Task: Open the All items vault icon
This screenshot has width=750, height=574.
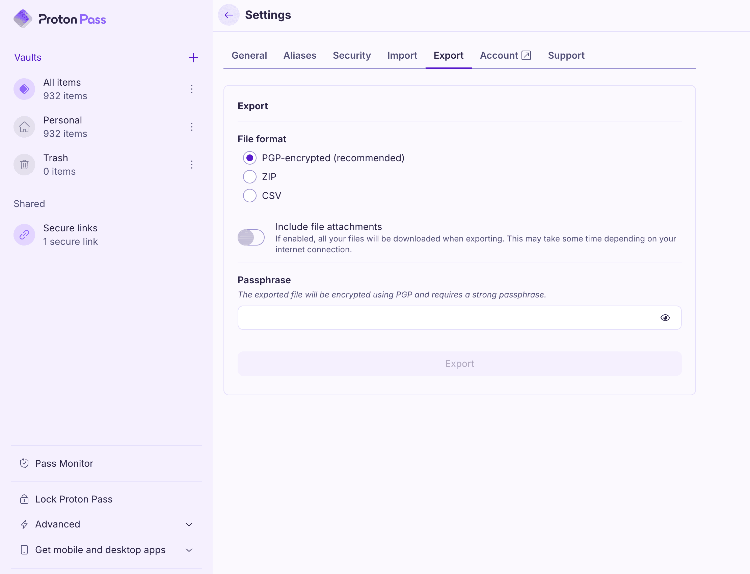Action: (x=24, y=89)
